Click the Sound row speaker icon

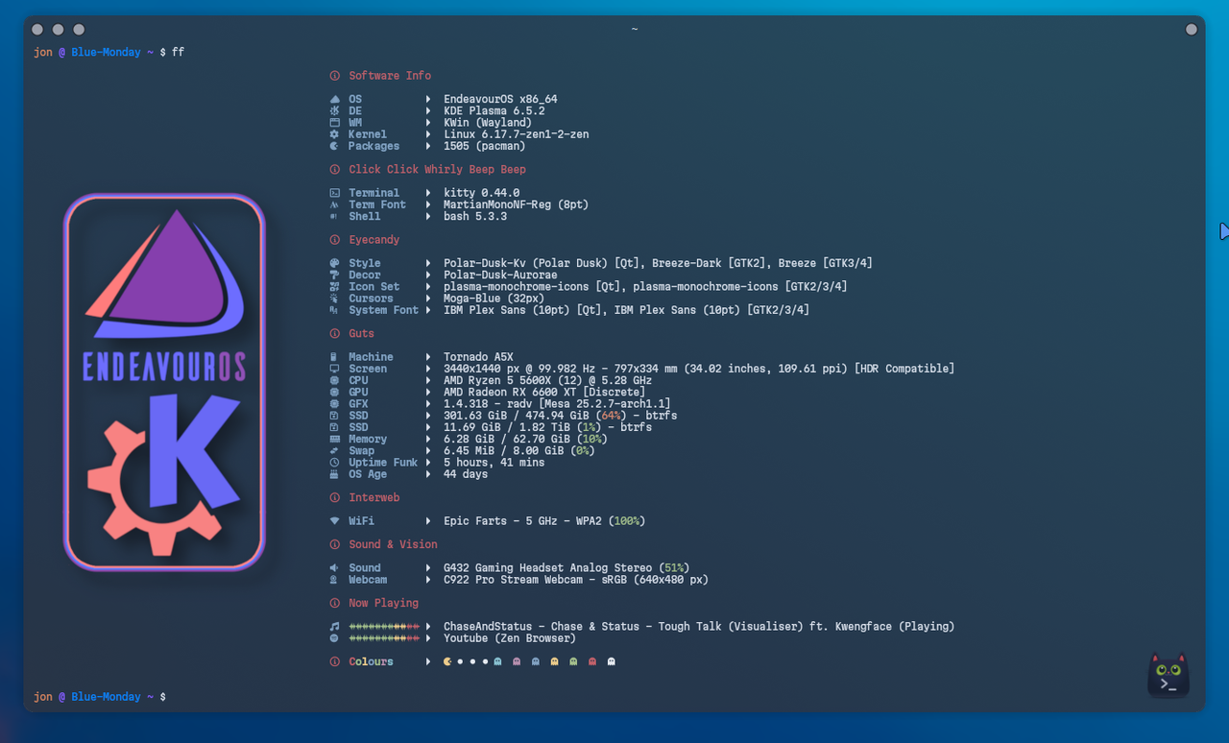point(335,568)
